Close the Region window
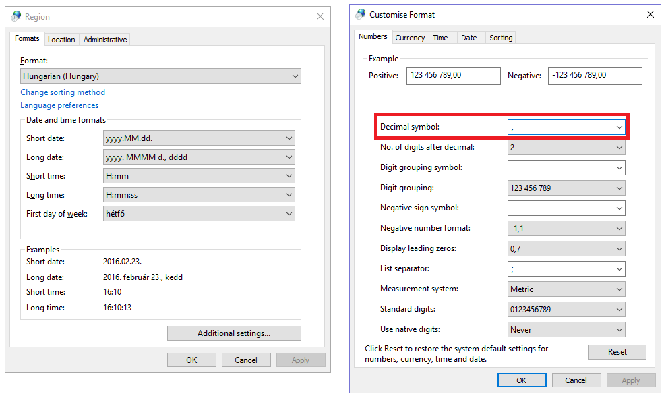This screenshot has width=666, height=398. pos(320,16)
